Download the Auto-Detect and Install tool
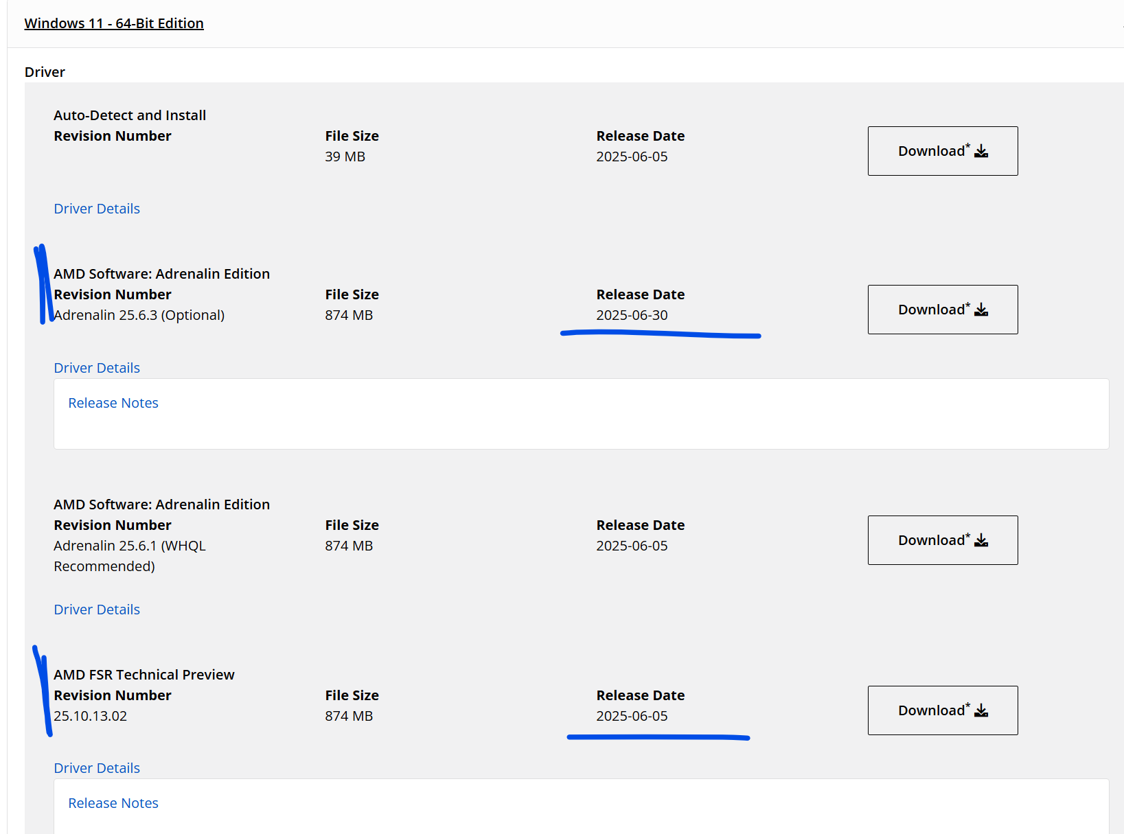Viewport: 1124px width, 834px height. tap(942, 151)
